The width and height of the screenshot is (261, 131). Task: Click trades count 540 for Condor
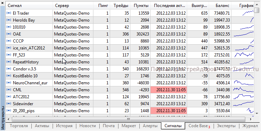(125, 69)
